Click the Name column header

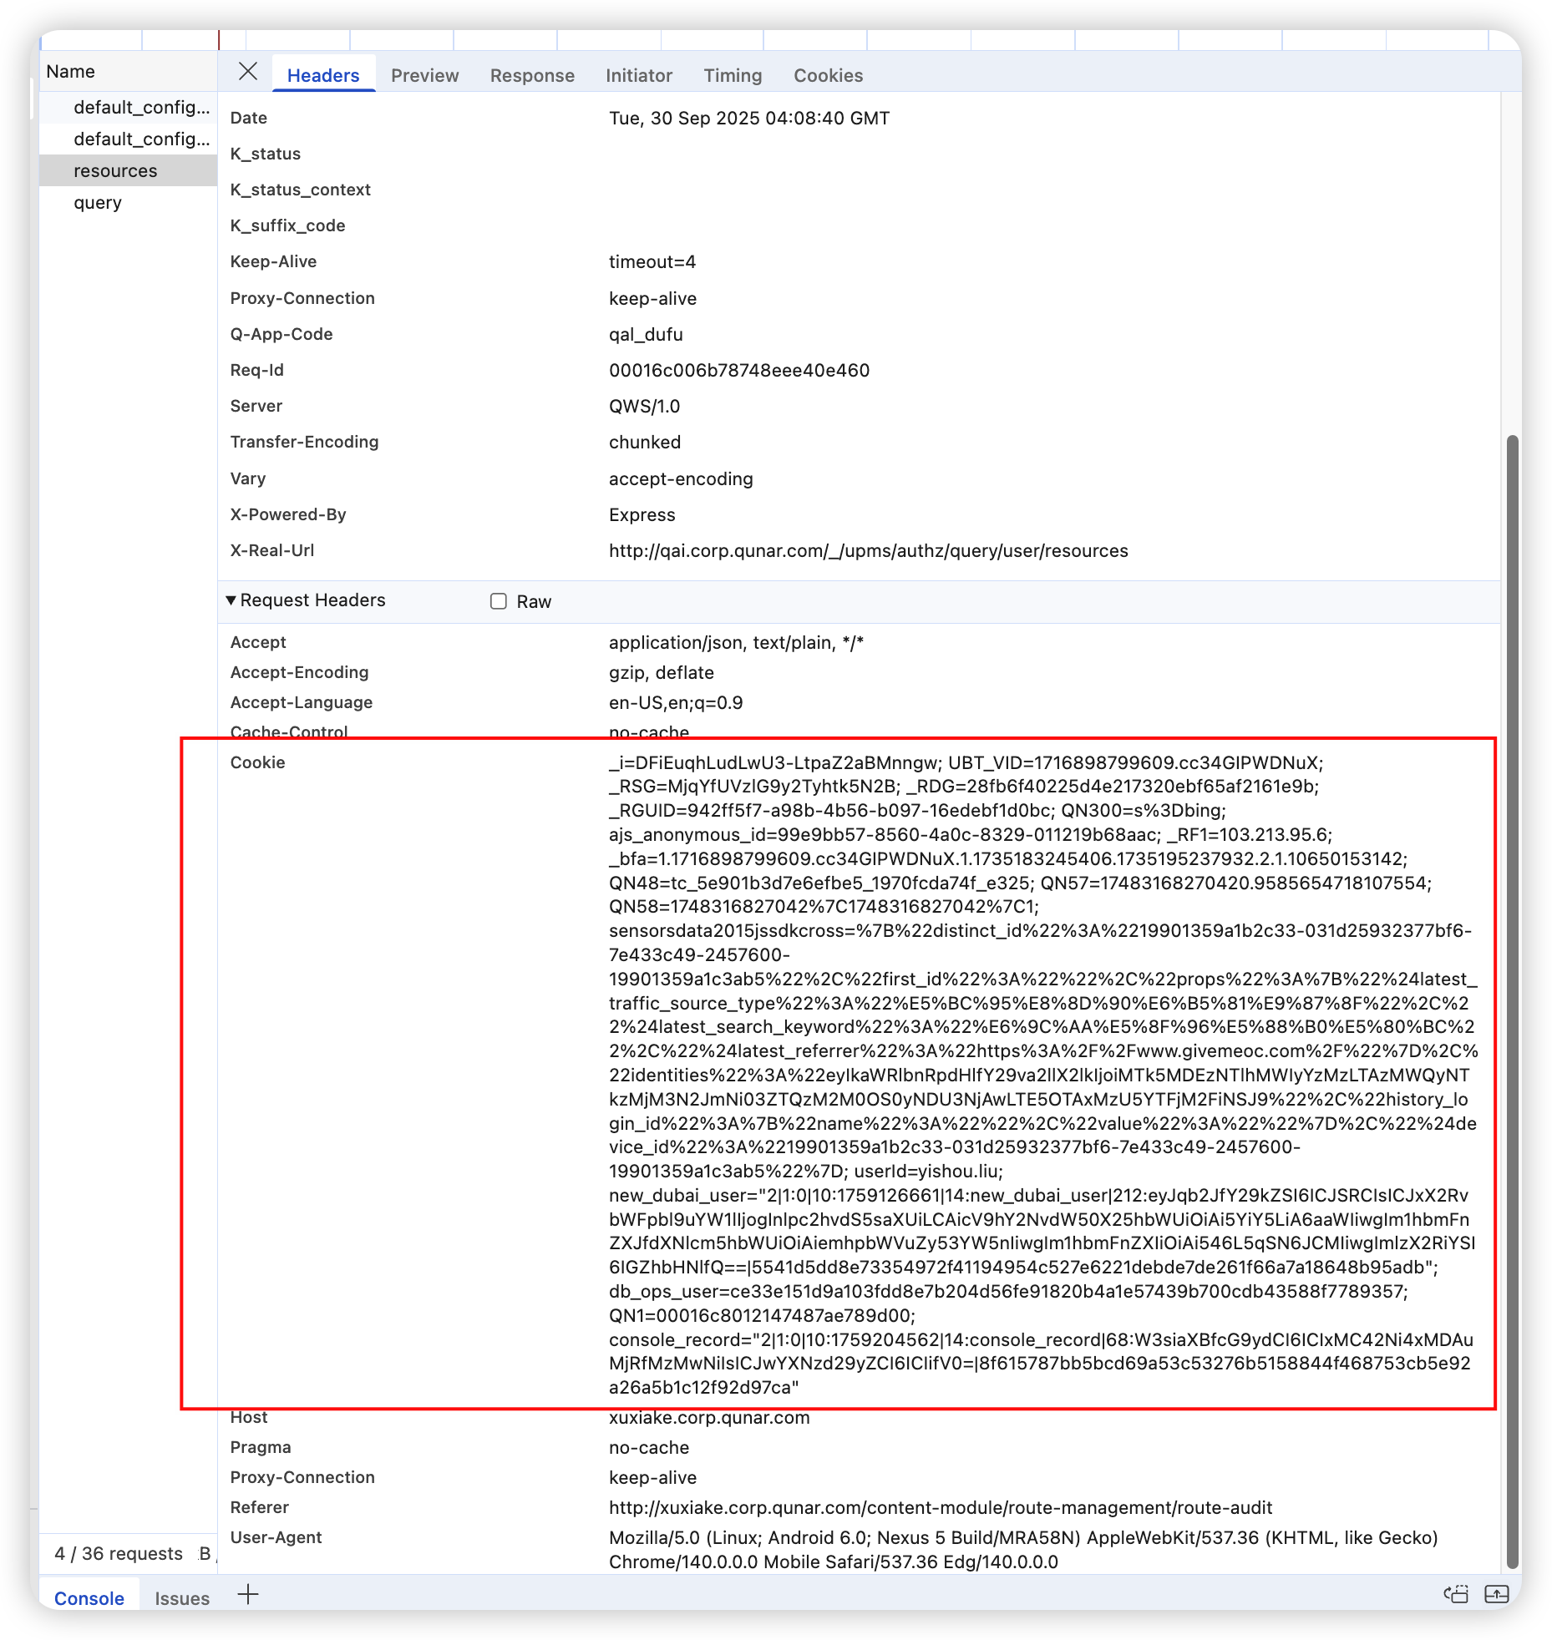pyautogui.click(x=71, y=72)
